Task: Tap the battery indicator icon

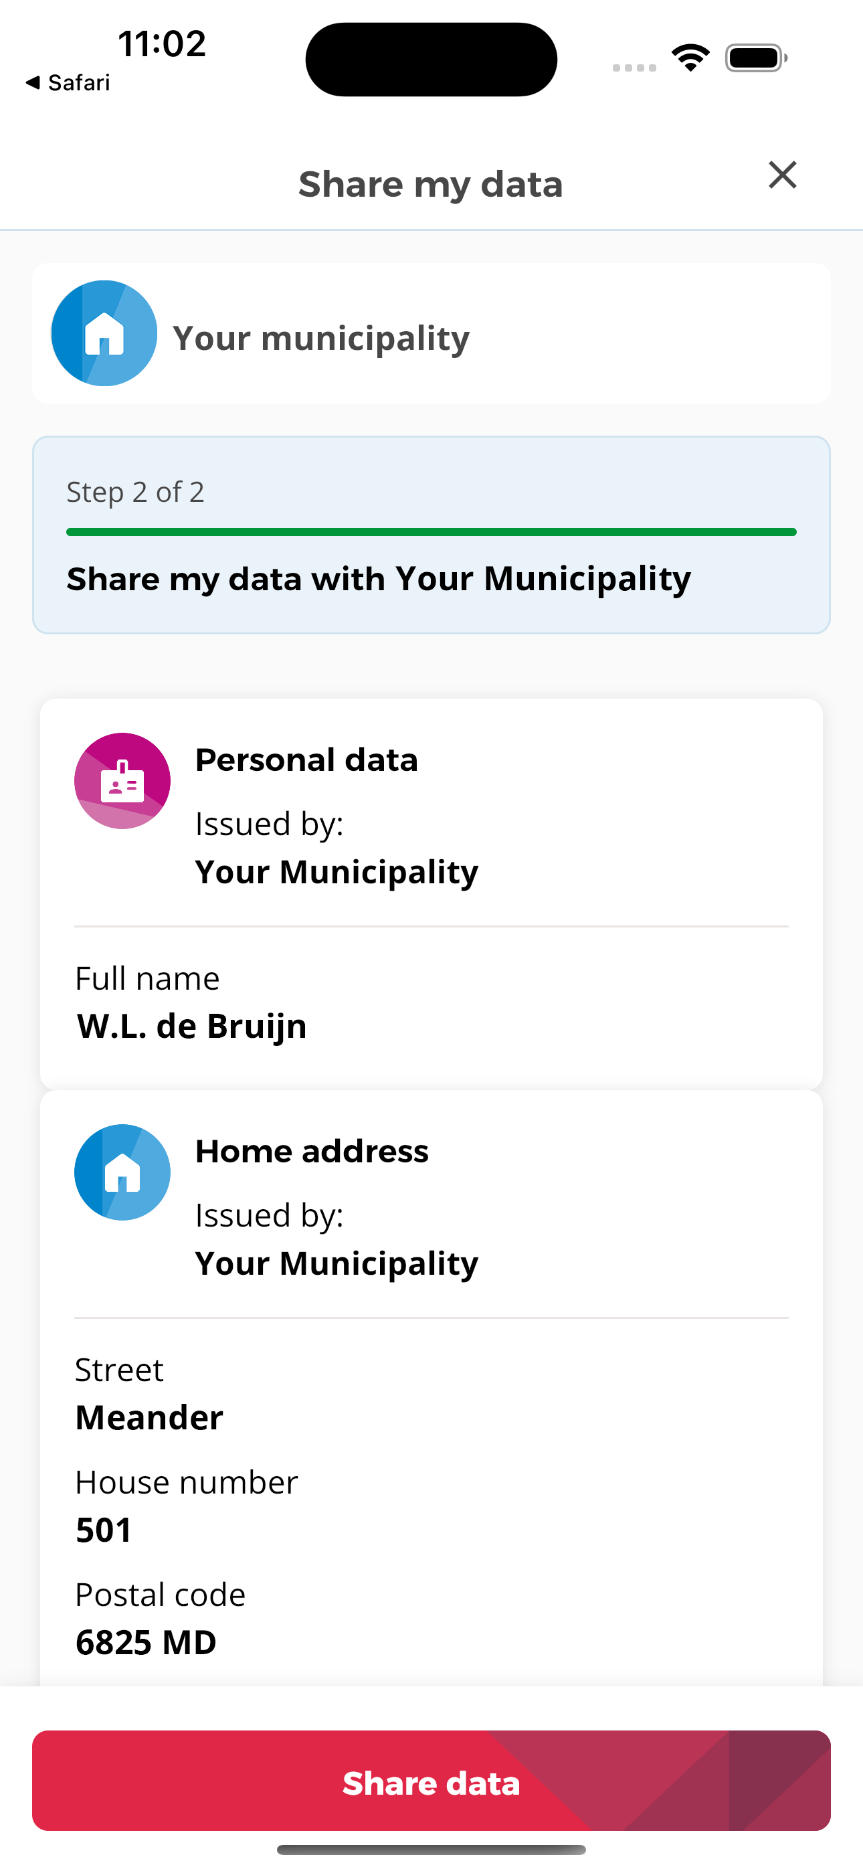Action: click(x=756, y=58)
